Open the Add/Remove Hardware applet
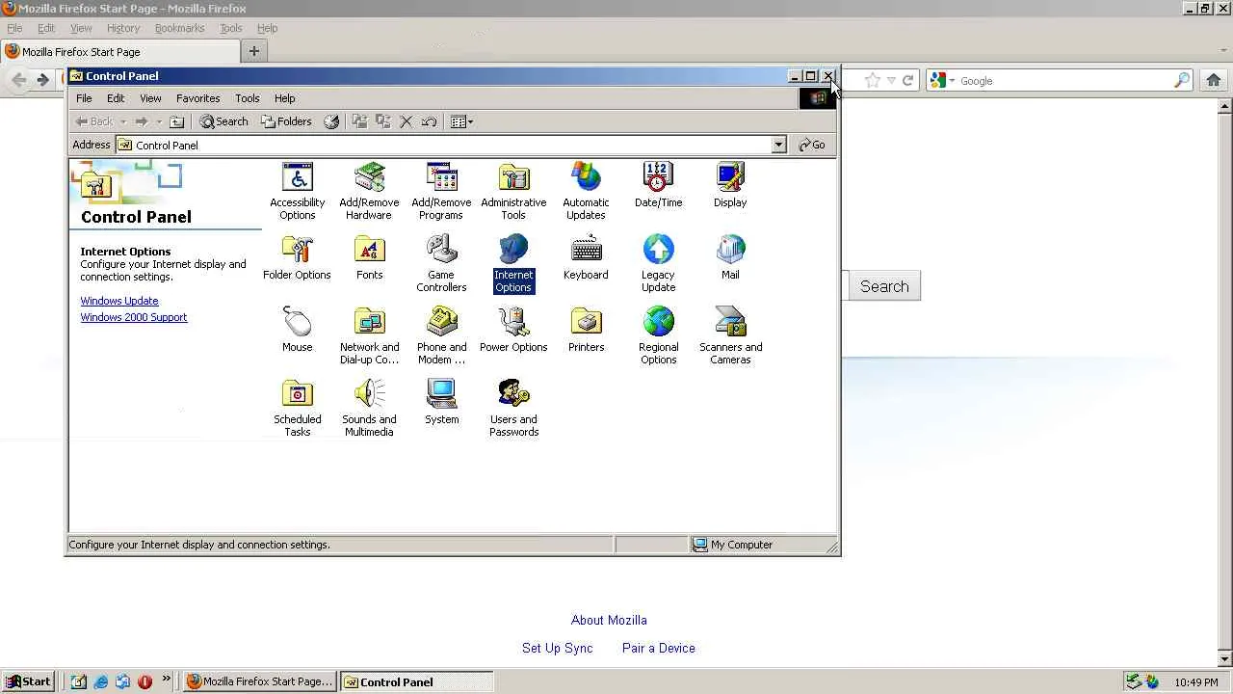 point(369,191)
